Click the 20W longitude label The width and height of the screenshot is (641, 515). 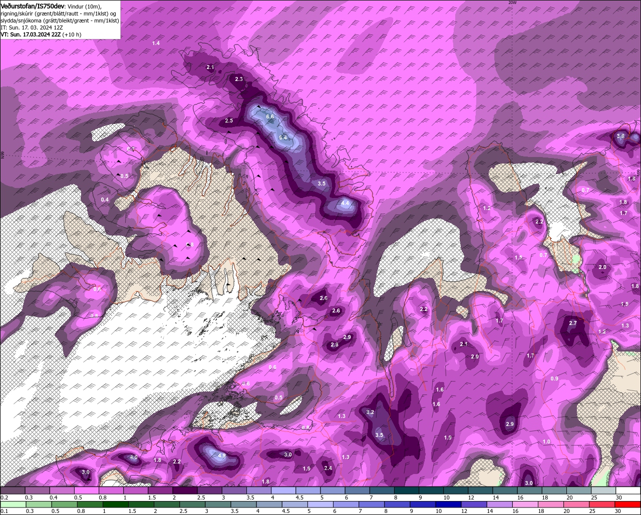point(512,2)
